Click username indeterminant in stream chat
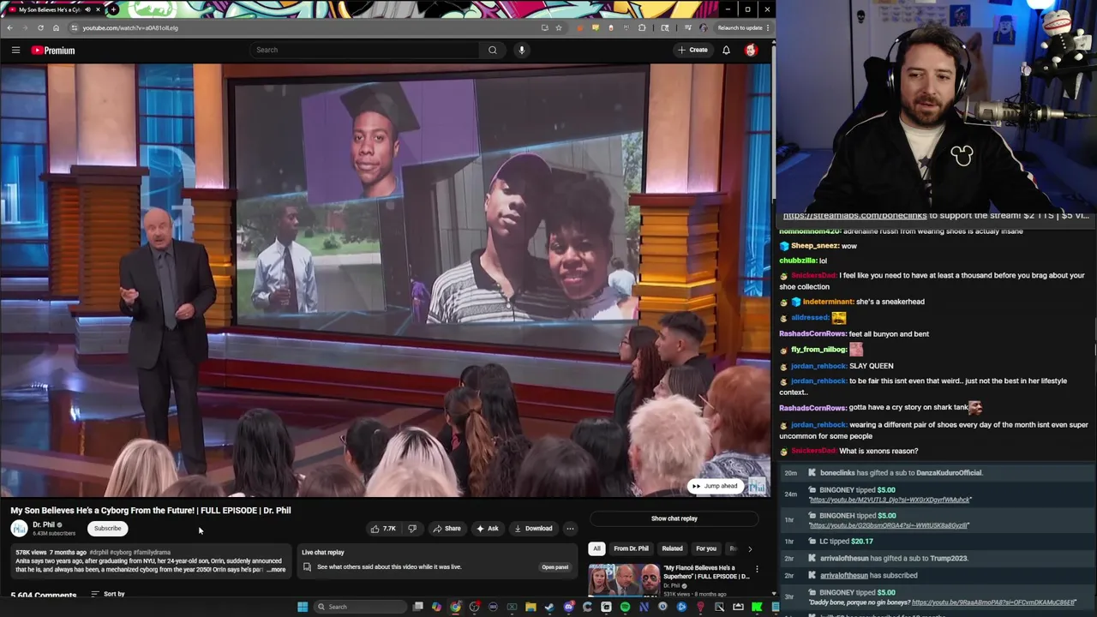 pyautogui.click(x=828, y=302)
